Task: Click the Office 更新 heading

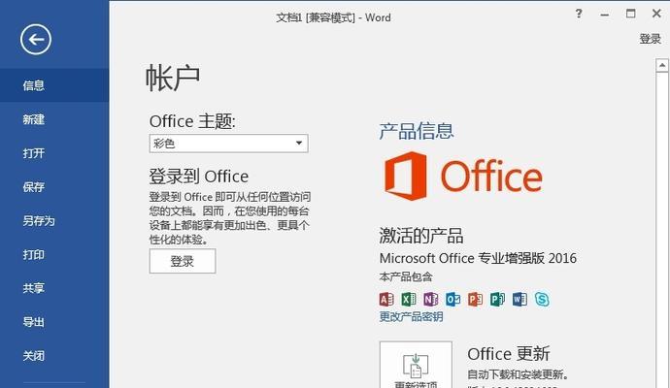Action: click(x=509, y=354)
